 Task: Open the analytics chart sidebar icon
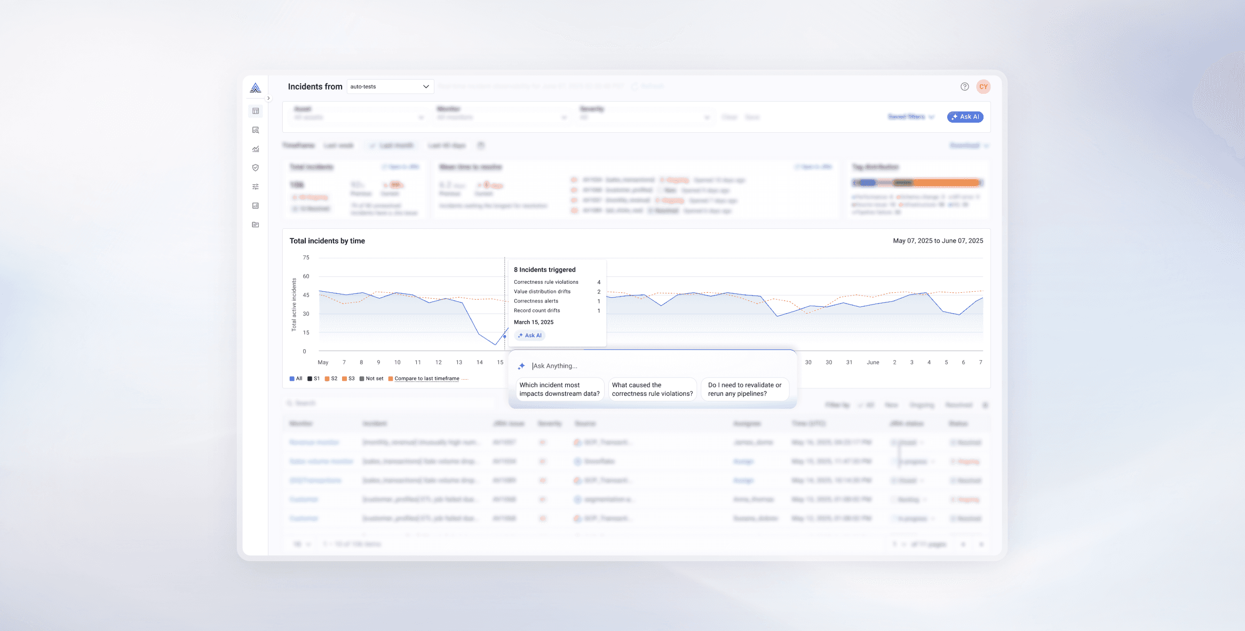tap(256, 149)
